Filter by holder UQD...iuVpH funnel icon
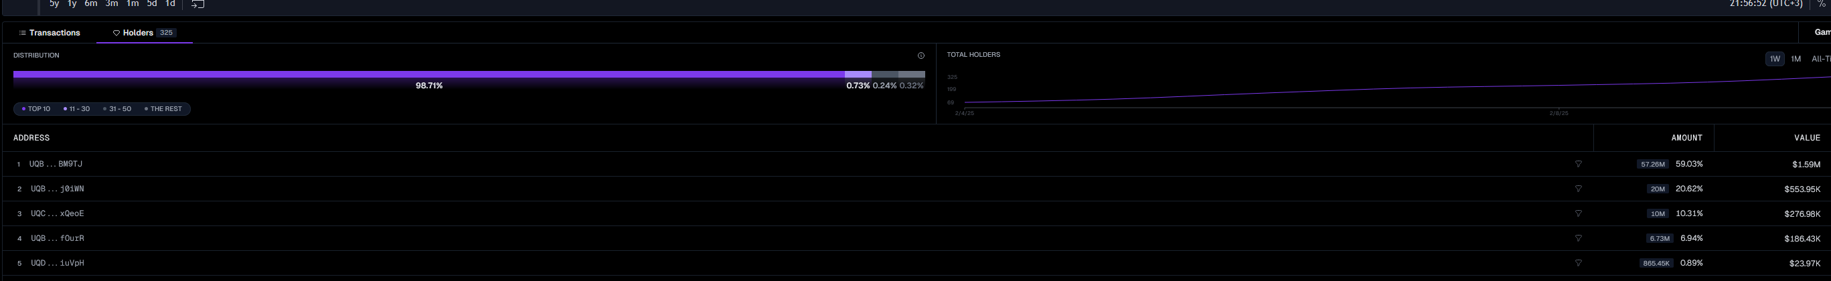The height and width of the screenshot is (281, 1831). coord(1578,263)
